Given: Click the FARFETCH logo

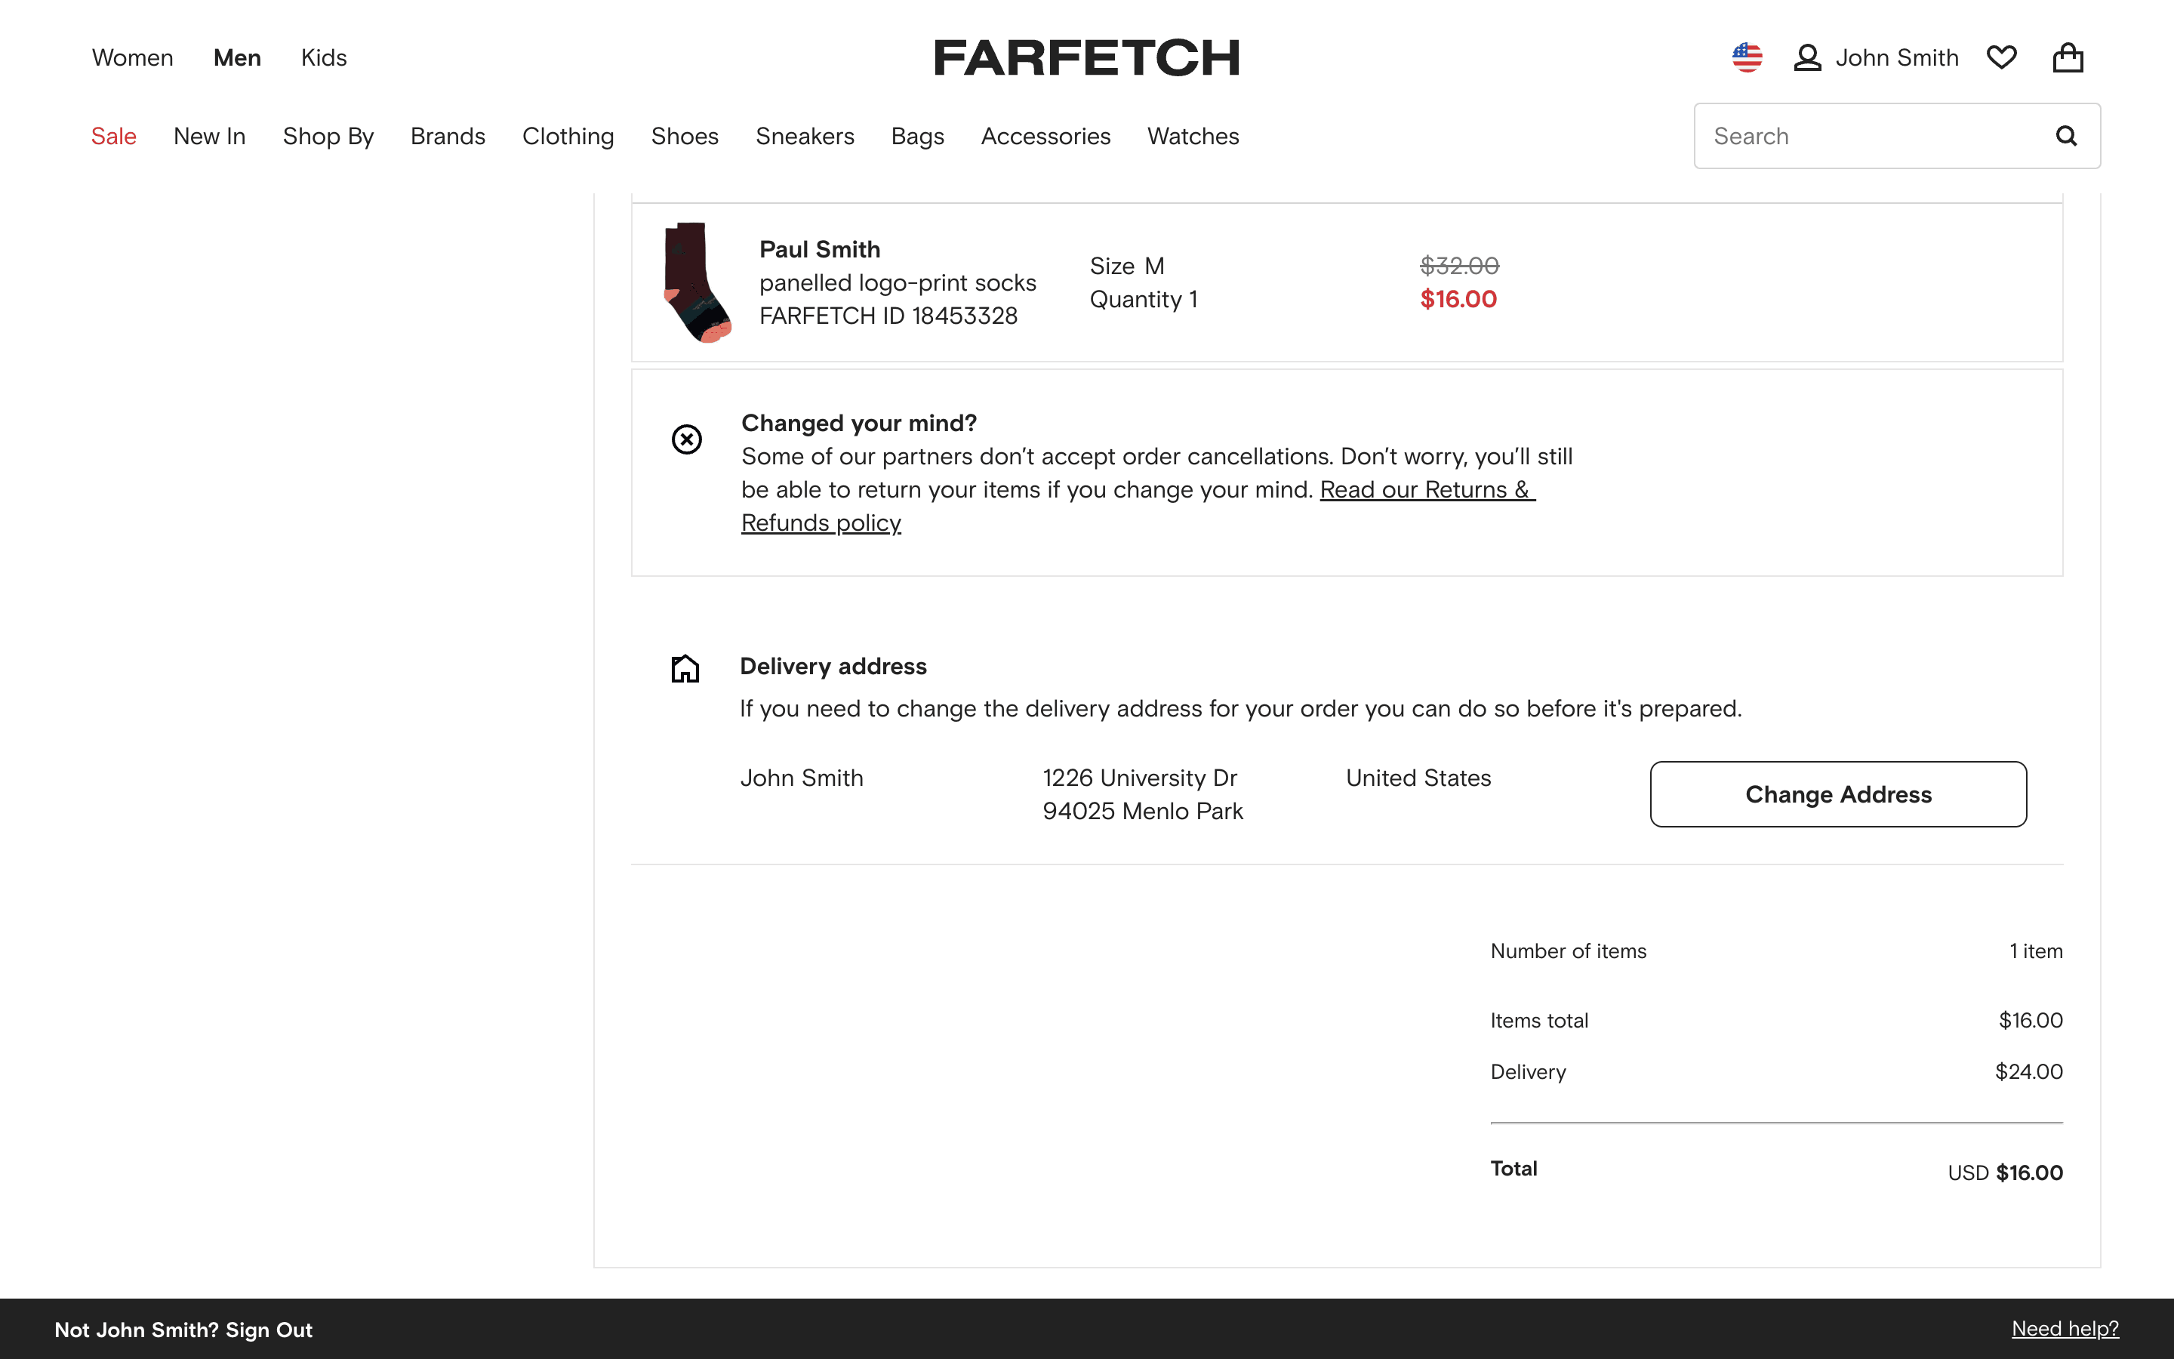Looking at the screenshot, I should click(x=1087, y=57).
